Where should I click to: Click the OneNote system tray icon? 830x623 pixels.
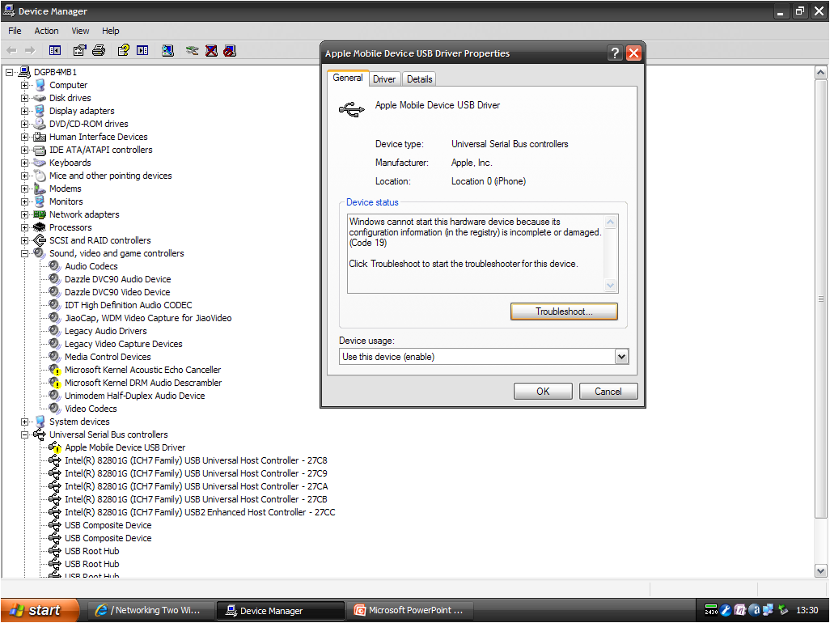click(x=740, y=610)
